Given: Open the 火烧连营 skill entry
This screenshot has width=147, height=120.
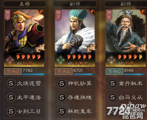Looking at the screenshot, I should (x=24, y=83).
